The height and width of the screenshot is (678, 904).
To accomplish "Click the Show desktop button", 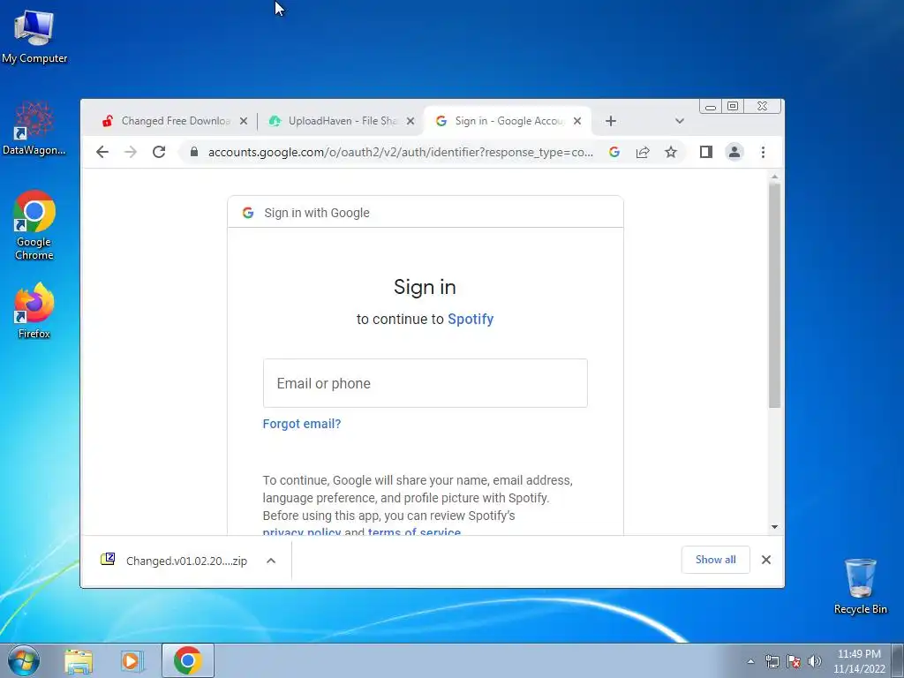I will [x=898, y=660].
